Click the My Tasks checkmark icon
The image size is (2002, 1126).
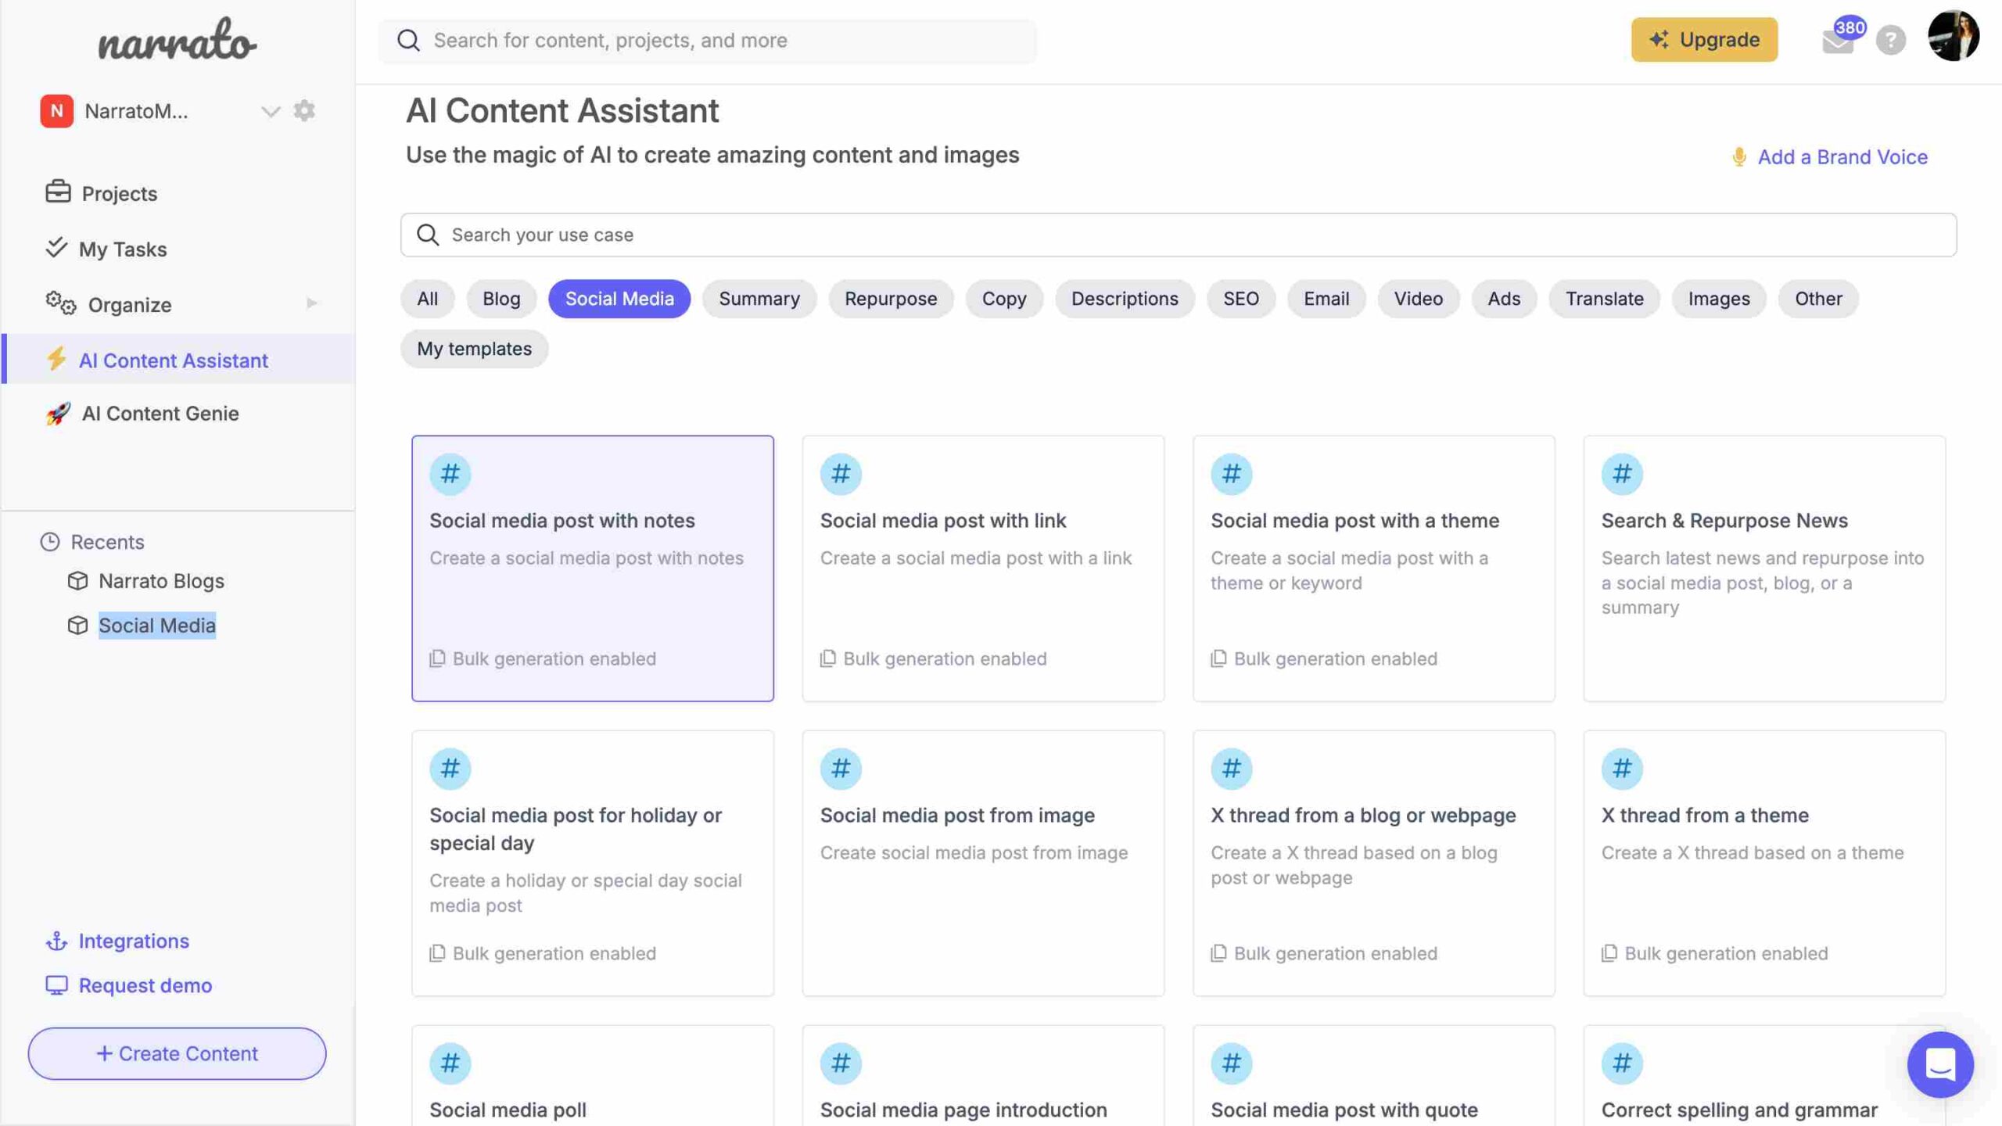[x=56, y=249]
